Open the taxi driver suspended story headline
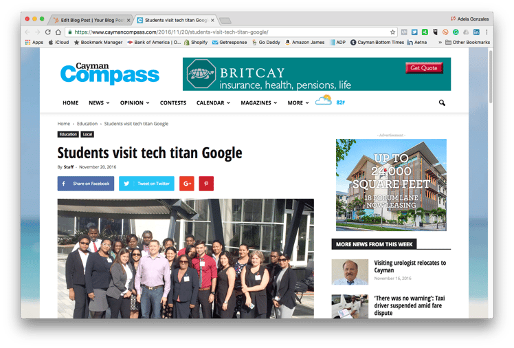 point(410,305)
